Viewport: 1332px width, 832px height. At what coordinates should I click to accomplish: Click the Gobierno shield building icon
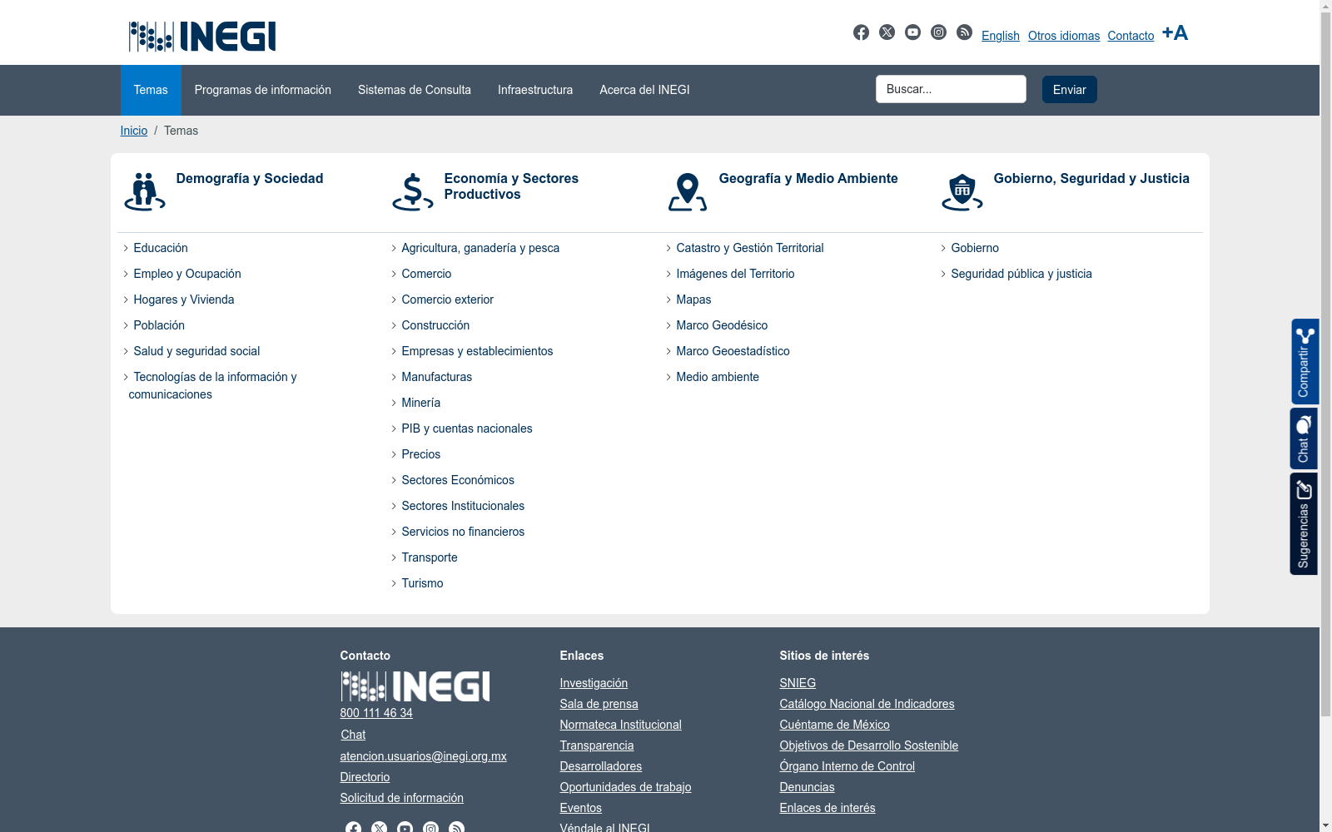pos(962,191)
